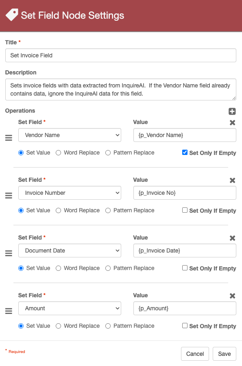Add a new operation with plus icon
Viewport: 242px width, 366px height.
[232, 111]
